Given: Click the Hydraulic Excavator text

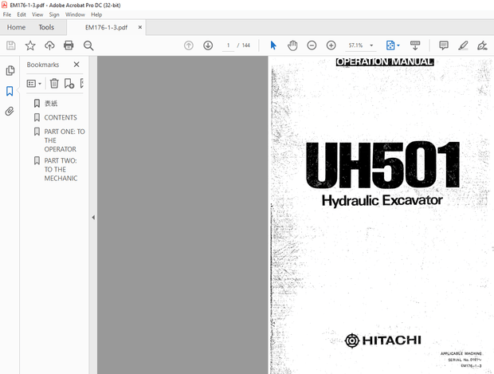Looking at the screenshot, I should 382,201.
